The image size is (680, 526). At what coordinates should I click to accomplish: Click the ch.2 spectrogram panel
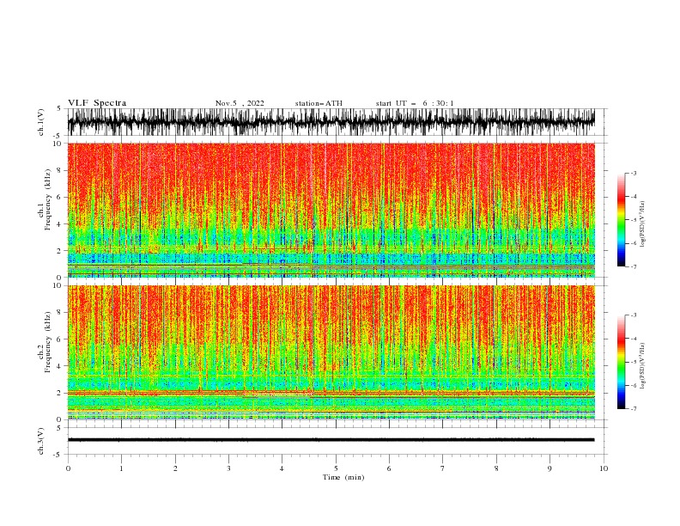click(x=331, y=352)
